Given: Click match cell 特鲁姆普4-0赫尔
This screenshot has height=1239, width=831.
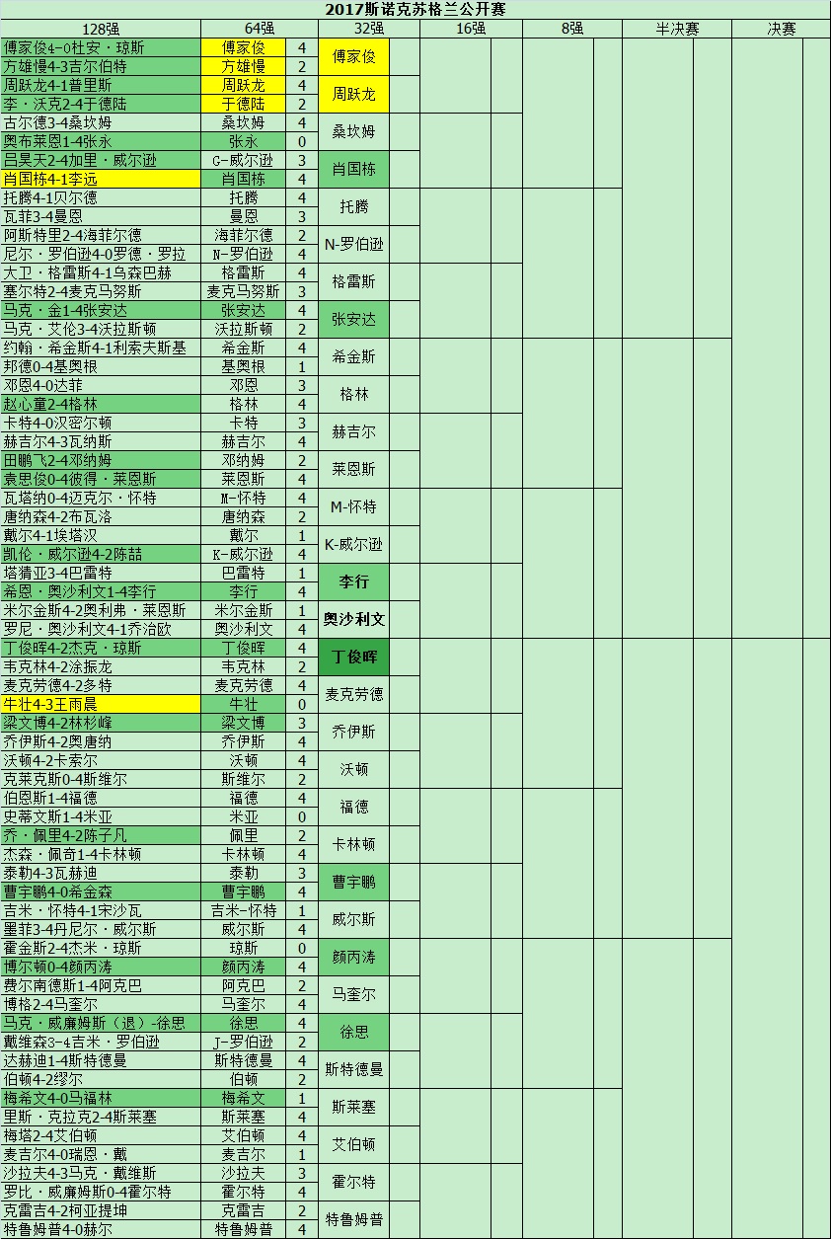Looking at the screenshot, I should pos(100,1229).
